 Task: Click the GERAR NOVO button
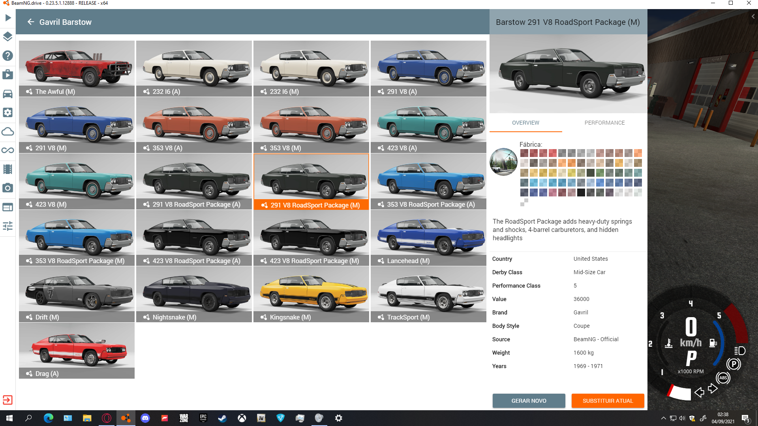click(529, 401)
